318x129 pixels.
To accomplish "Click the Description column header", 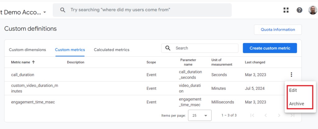I will (76, 62).
